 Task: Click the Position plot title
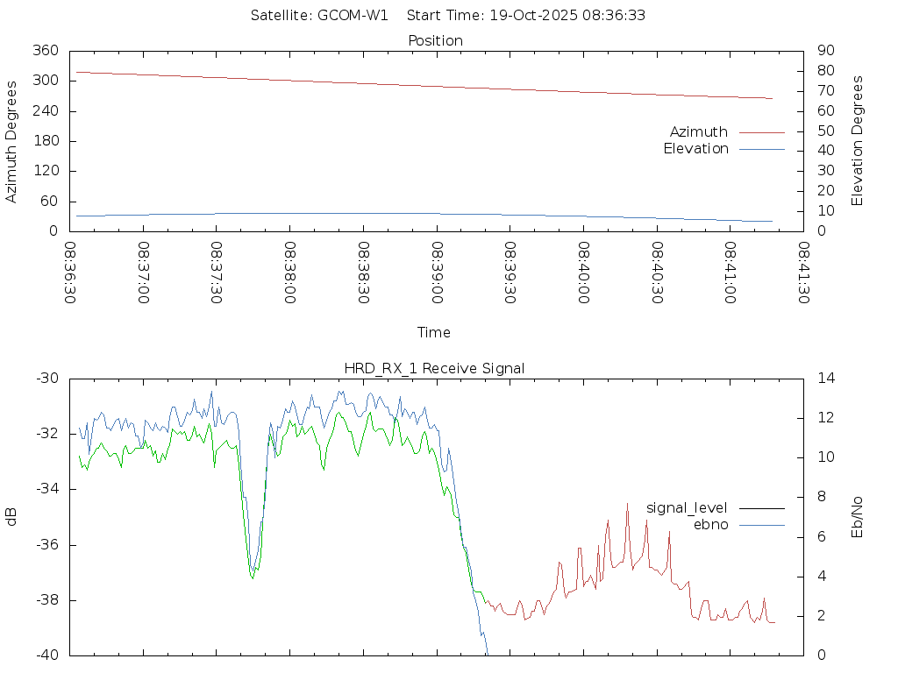pos(436,41)
